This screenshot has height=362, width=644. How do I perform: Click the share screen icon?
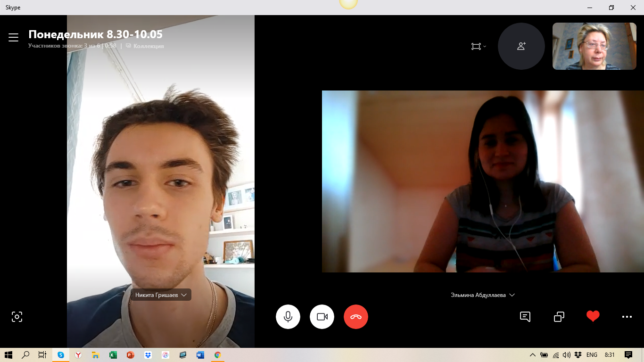coord(559,317)
